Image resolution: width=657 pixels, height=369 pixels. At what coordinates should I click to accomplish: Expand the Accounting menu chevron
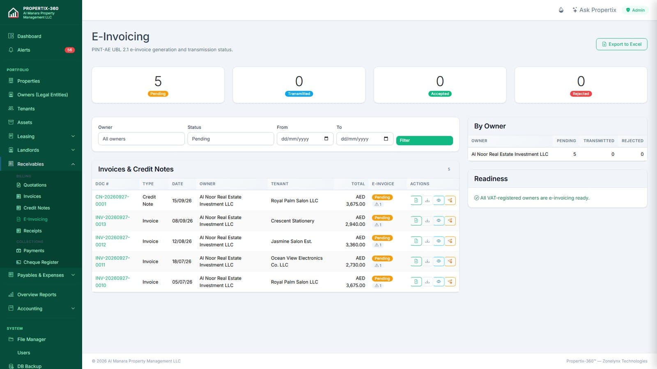click(x=73, y=308)
